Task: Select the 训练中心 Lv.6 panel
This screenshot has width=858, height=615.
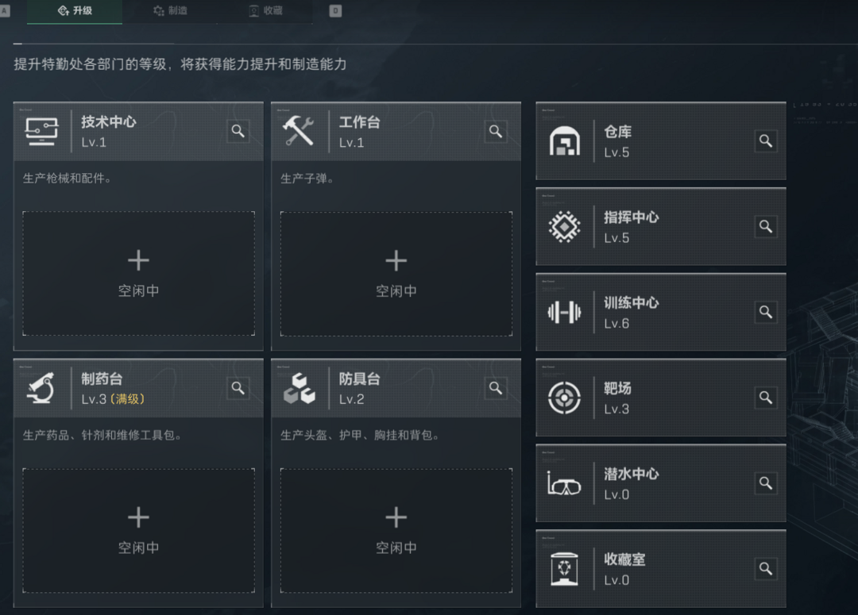Action: (661, 312)
